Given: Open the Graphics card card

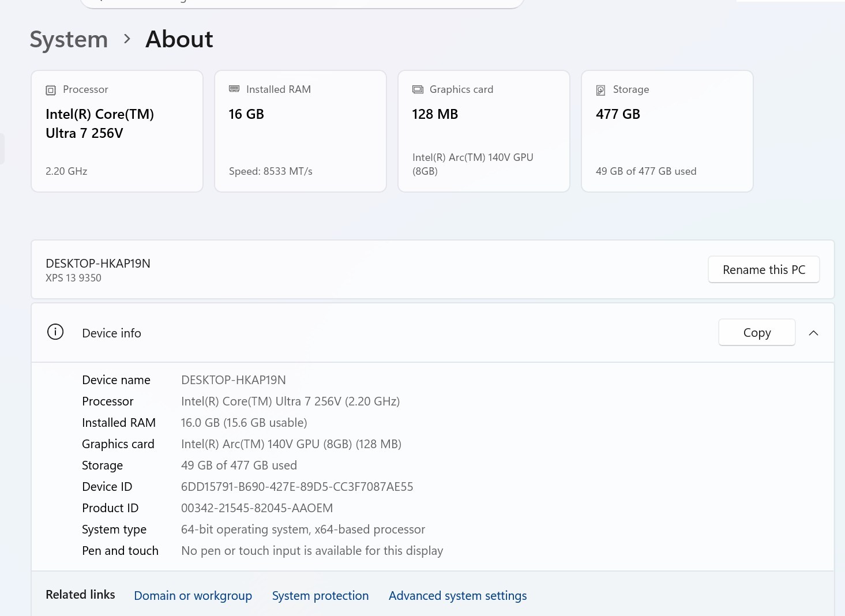Looking at the screenshot, I should 484,132.
